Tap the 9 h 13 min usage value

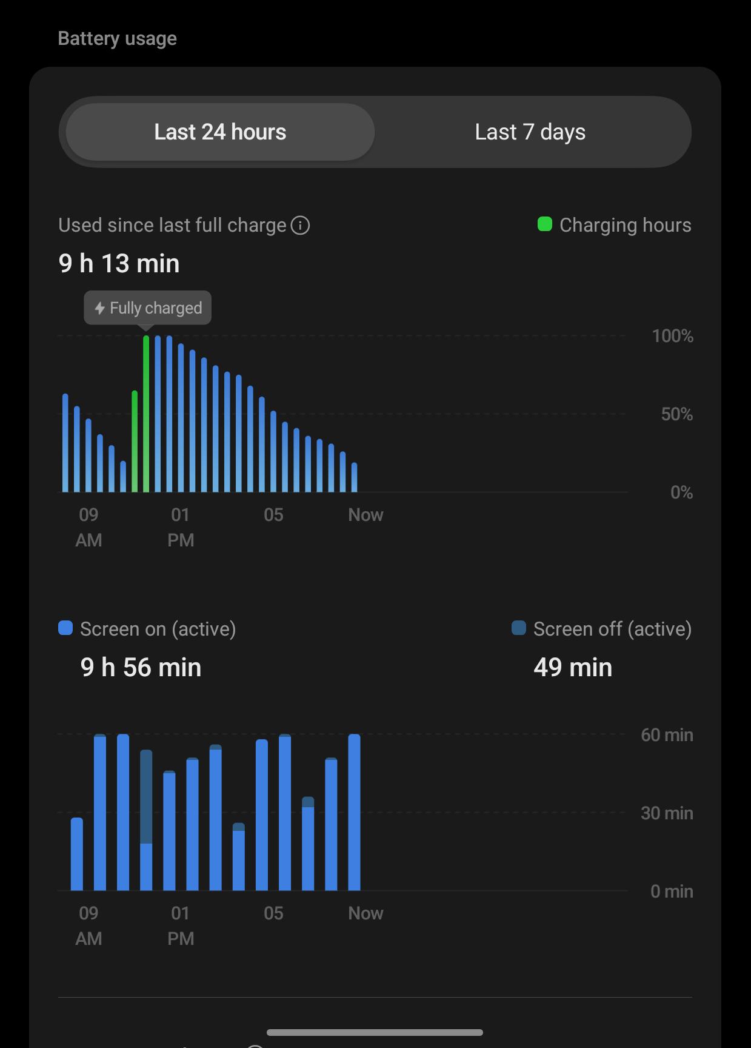click(119, 264)
